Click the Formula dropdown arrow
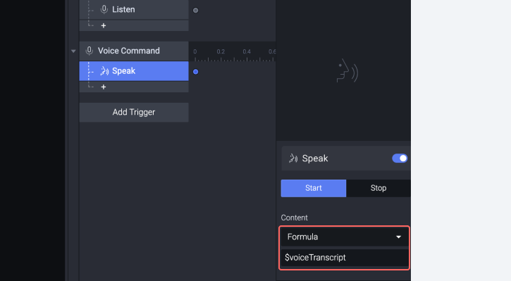 pos(398,237)
